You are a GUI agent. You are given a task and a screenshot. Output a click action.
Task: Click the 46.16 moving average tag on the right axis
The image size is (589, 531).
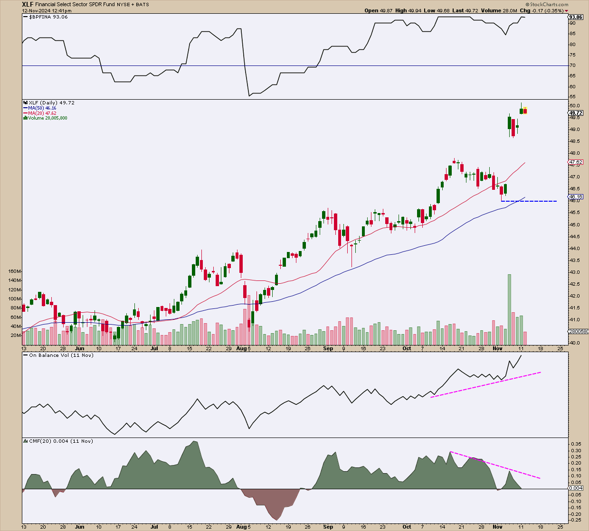click(x=576, y=196)
